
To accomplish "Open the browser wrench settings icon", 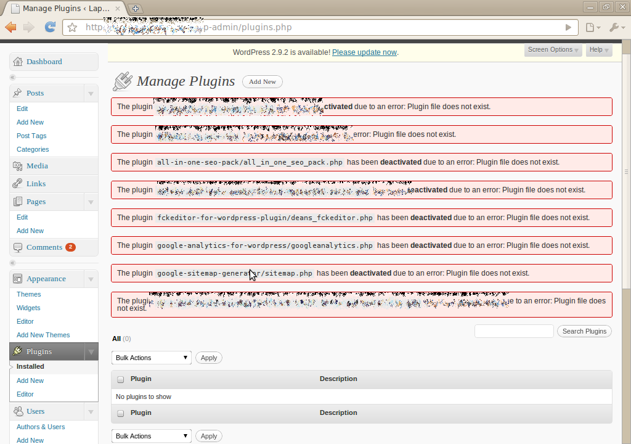I will (616, 27).
